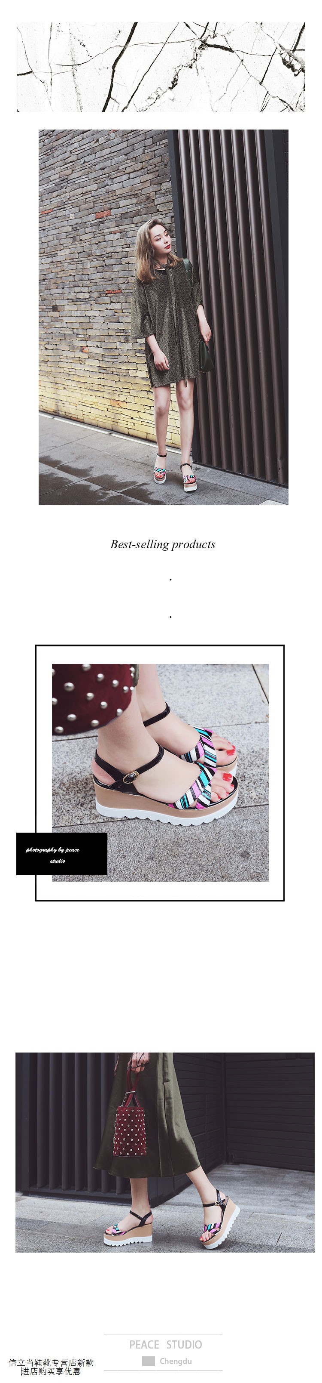Open the model street photo by brick wall

coord(164,317)
